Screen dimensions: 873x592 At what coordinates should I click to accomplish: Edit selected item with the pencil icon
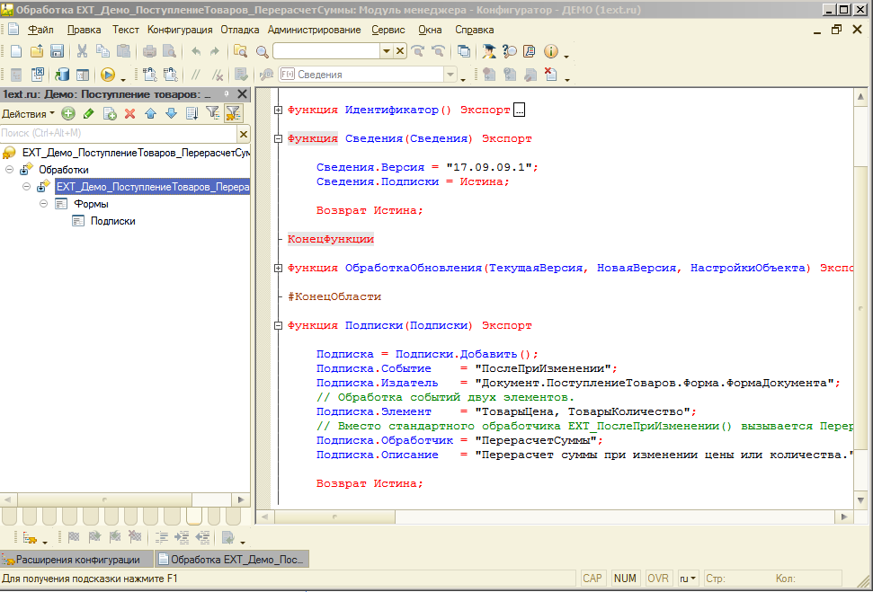click(x=88, y=114)
